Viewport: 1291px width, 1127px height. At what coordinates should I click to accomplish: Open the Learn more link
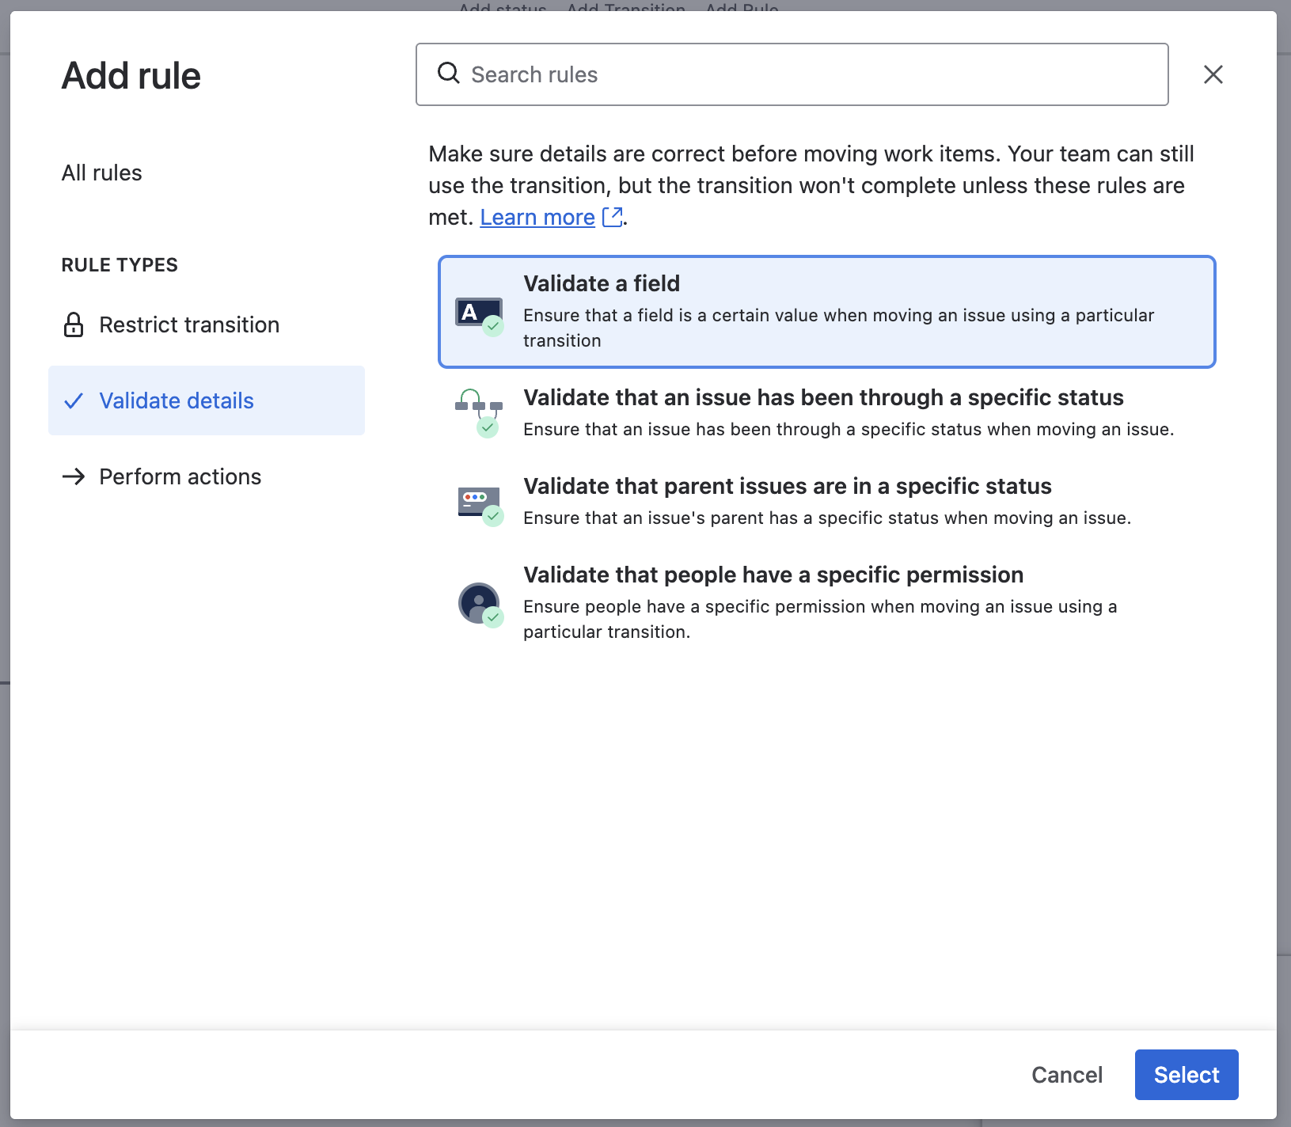(537, 217)
